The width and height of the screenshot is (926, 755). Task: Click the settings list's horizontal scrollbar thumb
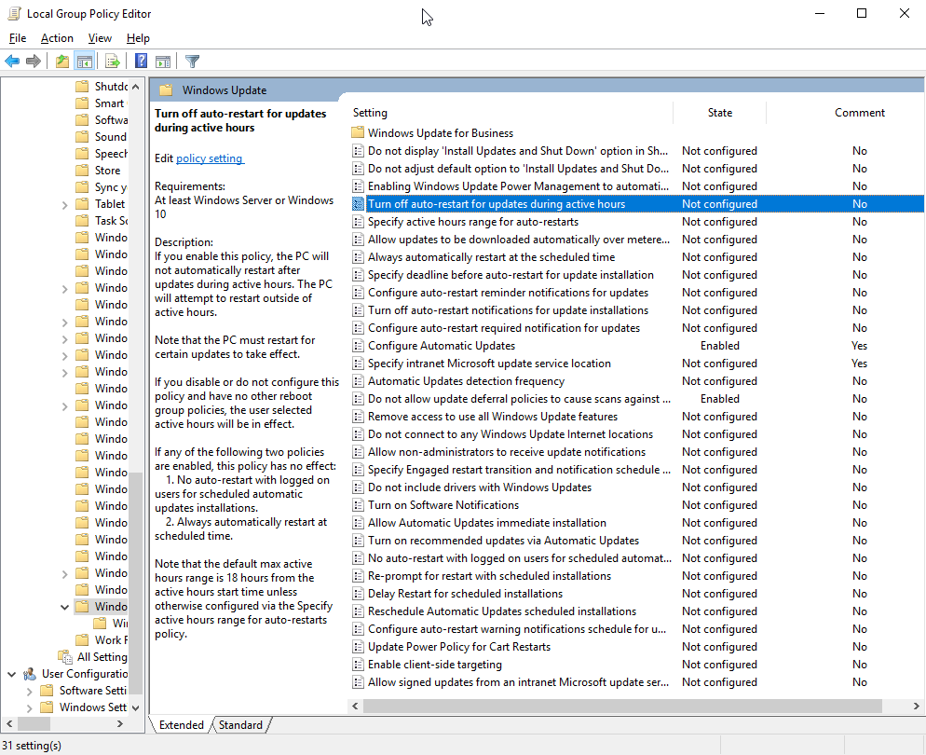(x=622, y=706)
